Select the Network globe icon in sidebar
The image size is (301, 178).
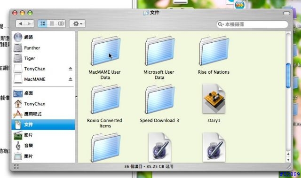(x=18, y=37)
